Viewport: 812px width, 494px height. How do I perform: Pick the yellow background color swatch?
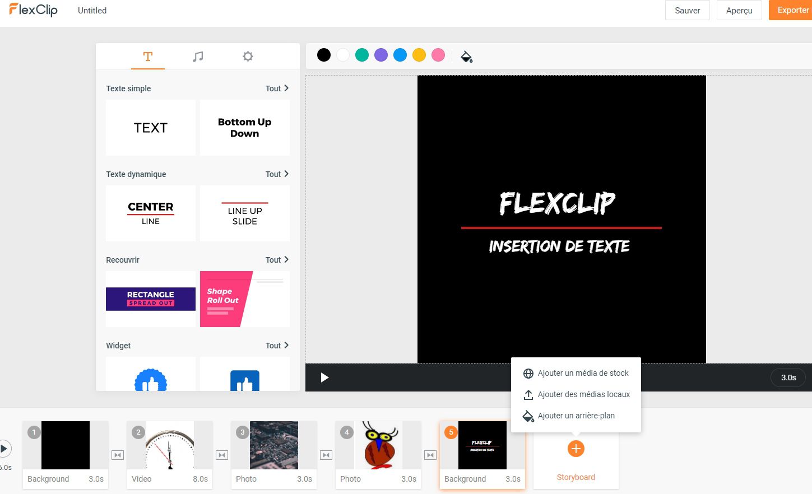click(x=419, y=55)
